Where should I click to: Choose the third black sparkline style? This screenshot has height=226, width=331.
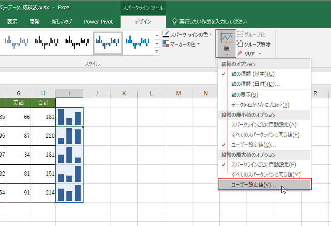tap(78, 42)
